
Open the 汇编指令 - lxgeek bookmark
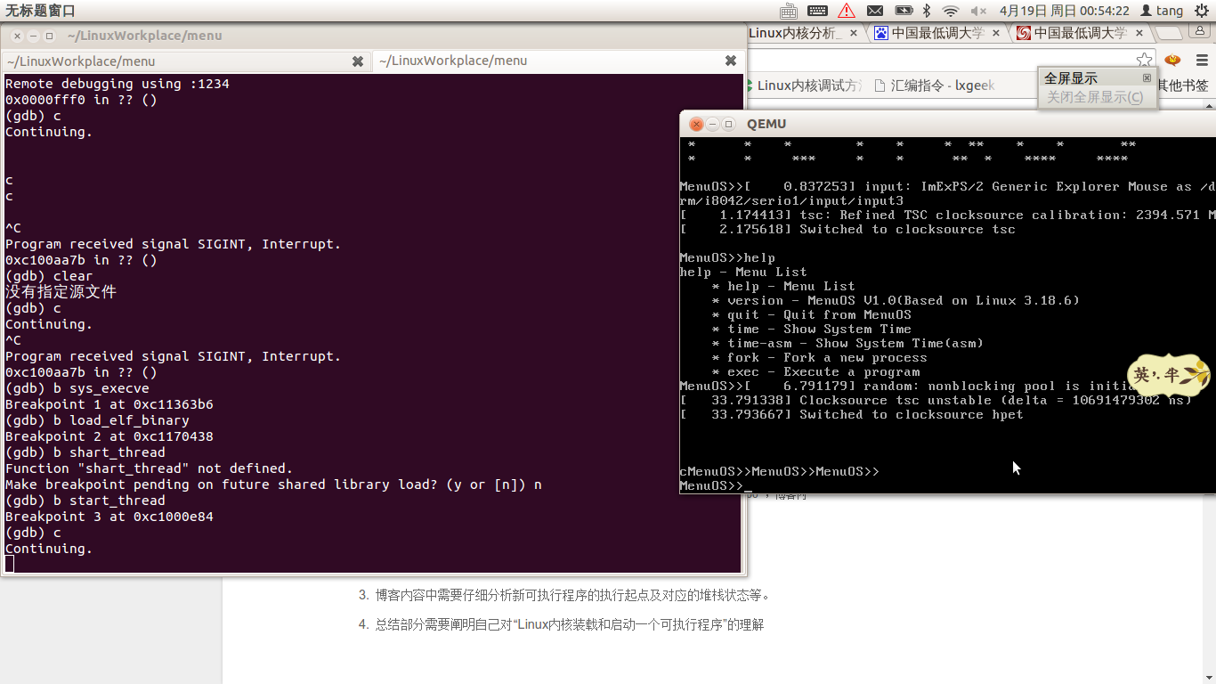coord(935,85)
